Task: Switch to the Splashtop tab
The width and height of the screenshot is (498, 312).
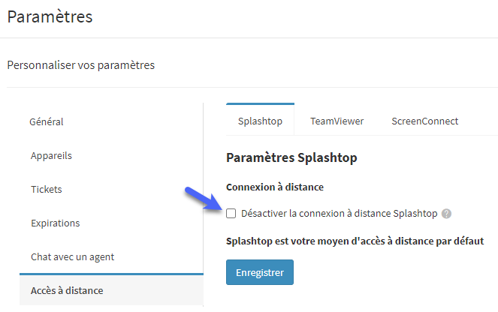Action: pos(260,121)
